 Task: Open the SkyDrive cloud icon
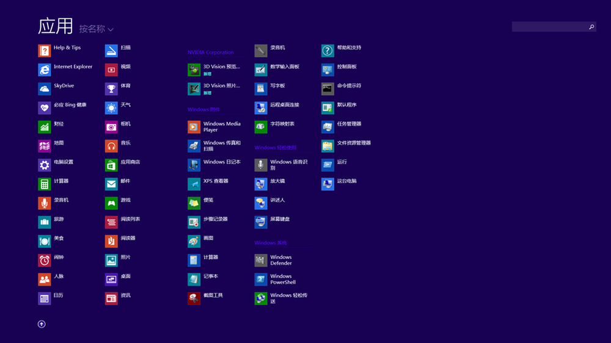tap(45, 88)
